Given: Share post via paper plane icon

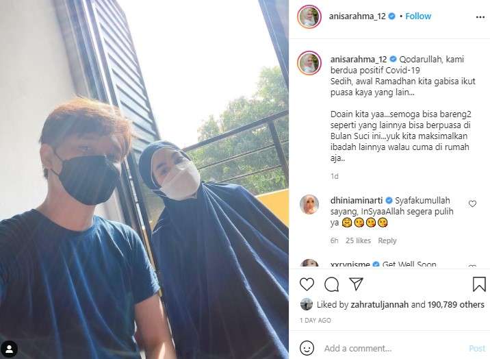Looking at the screenshot, I should tap(356, 284).
